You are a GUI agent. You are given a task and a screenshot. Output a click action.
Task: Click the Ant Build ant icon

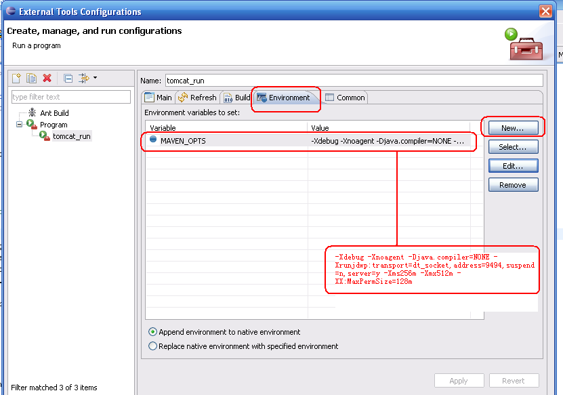click(x=33, y=112)
